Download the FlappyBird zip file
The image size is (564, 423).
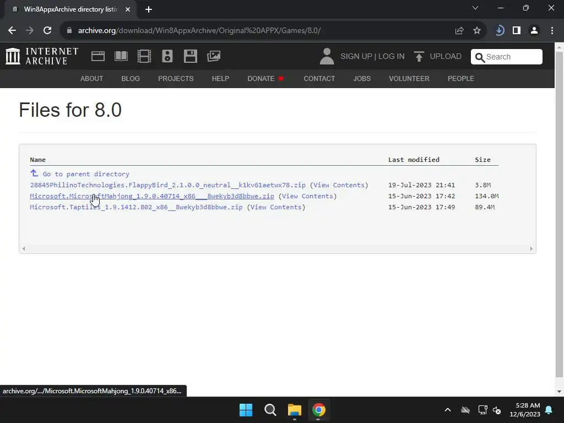point(167,185)
